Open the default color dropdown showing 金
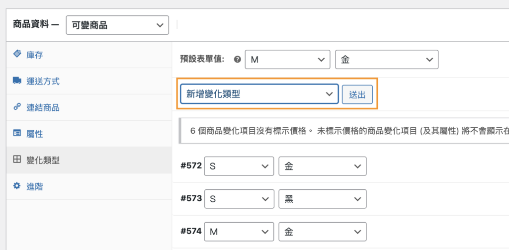 387,60
